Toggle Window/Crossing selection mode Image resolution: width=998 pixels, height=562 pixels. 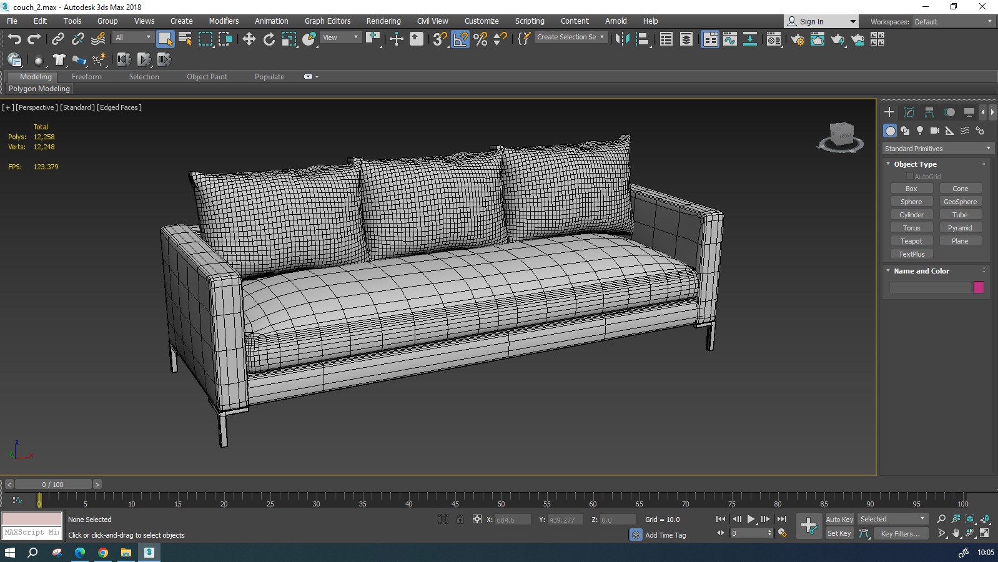[x=225, y=39]
